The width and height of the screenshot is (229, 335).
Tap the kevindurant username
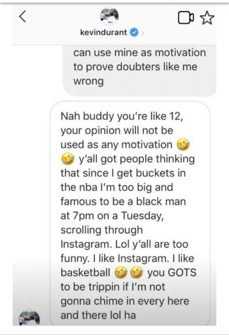point(103,33)
